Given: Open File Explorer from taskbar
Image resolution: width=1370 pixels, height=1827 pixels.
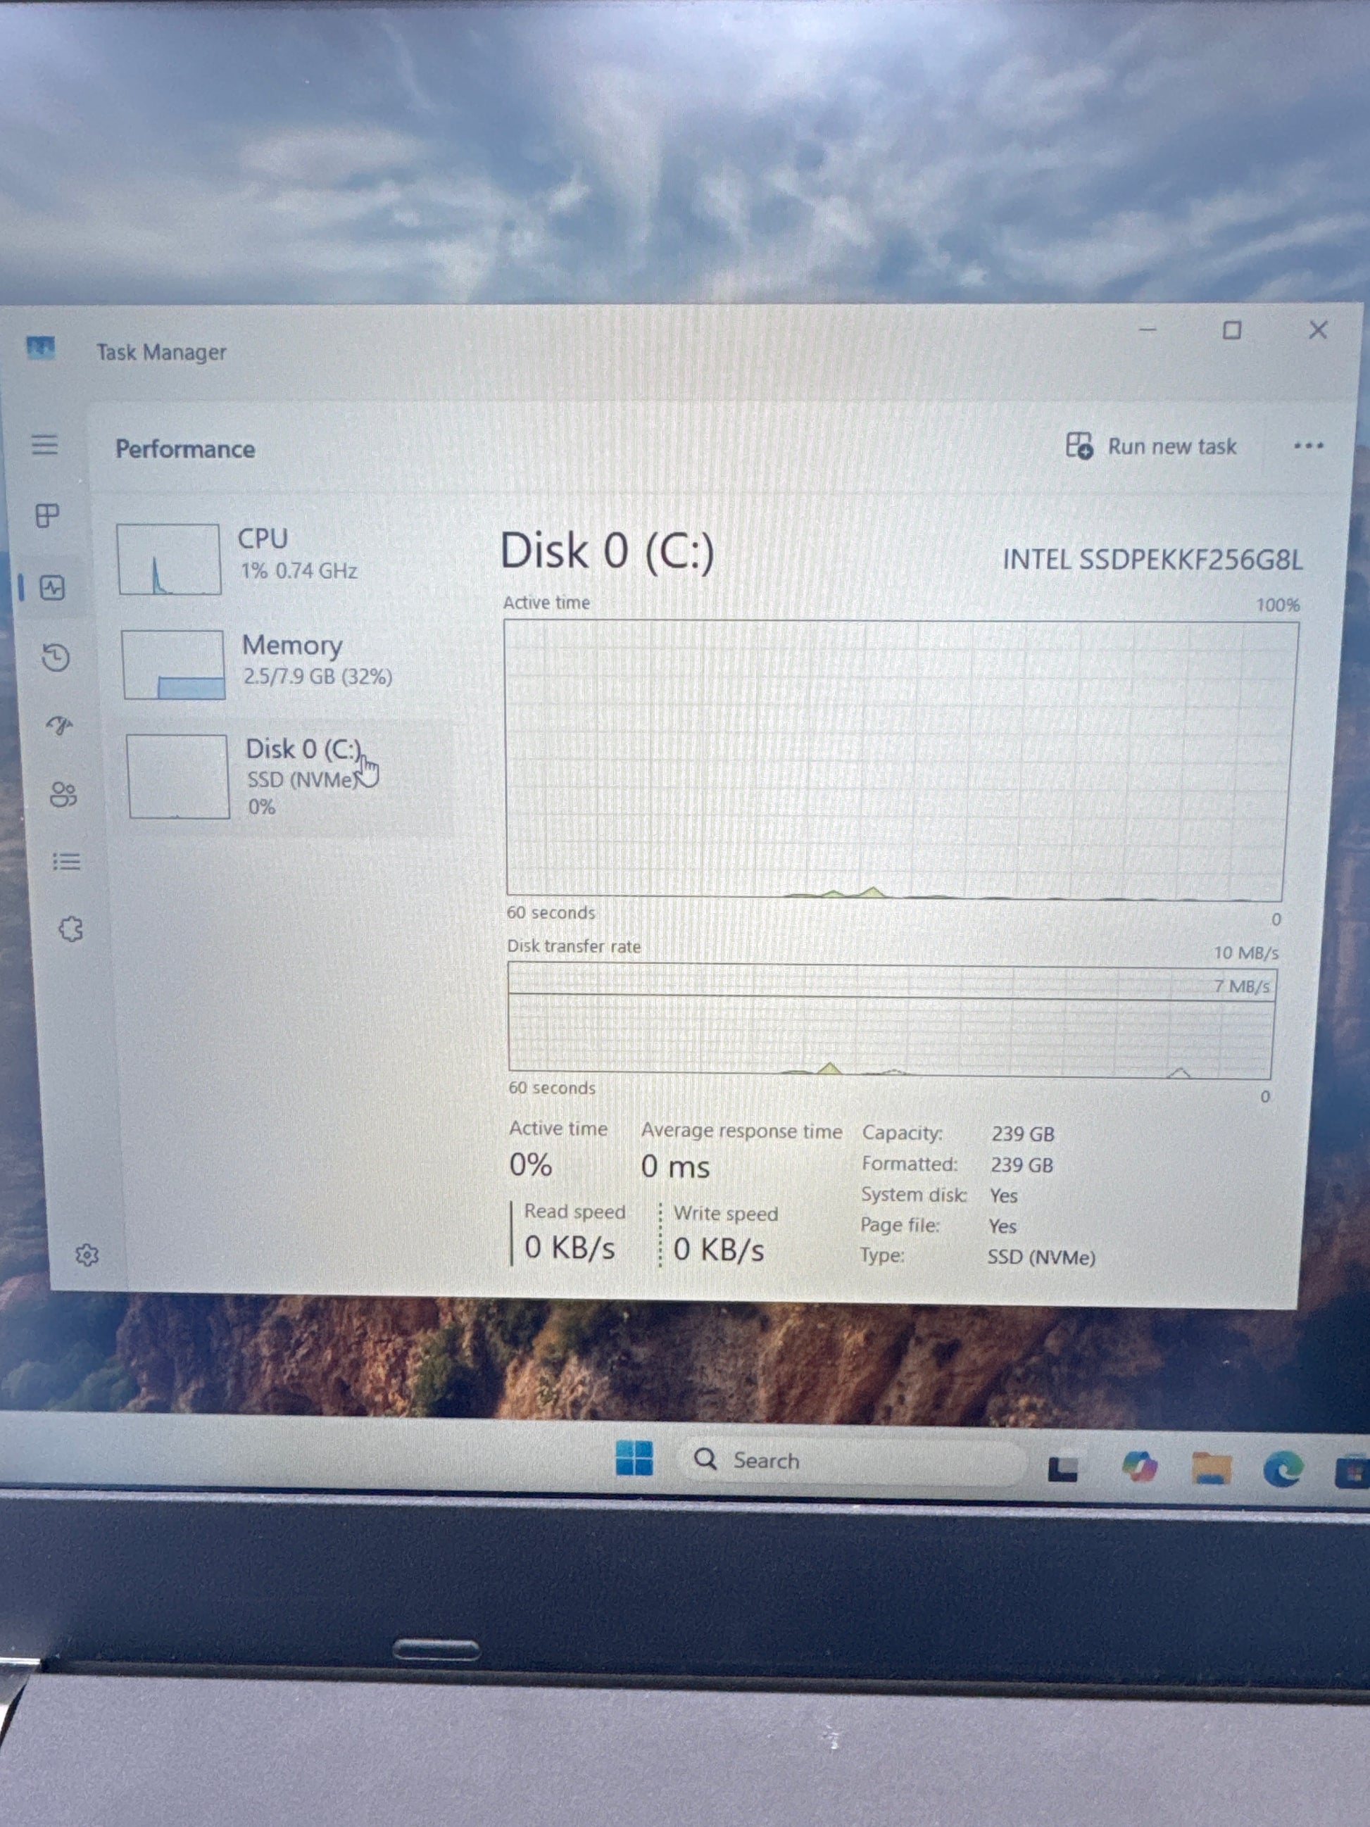Looking at the screenshot, I should [1211, 1470].
